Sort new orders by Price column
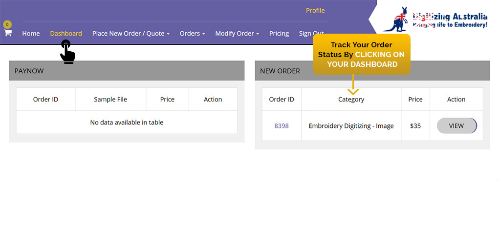This screenshot has width=499, height=244. tap(415, 100)
